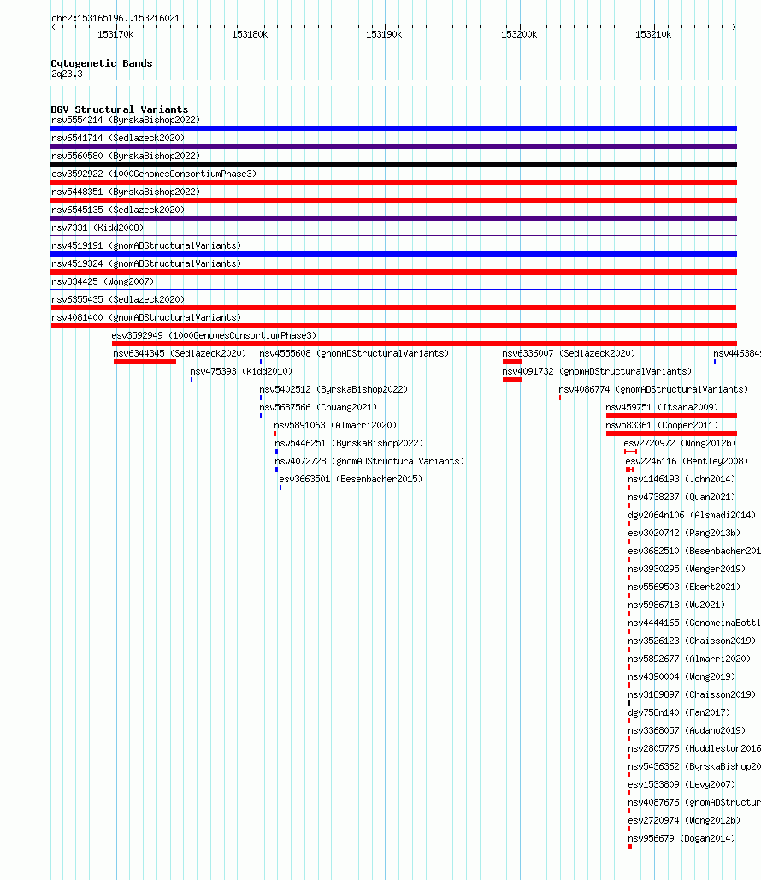Click nsv6344345 (Sedlazeck2020) label
The image size is (761, 880).
(180, 353)
